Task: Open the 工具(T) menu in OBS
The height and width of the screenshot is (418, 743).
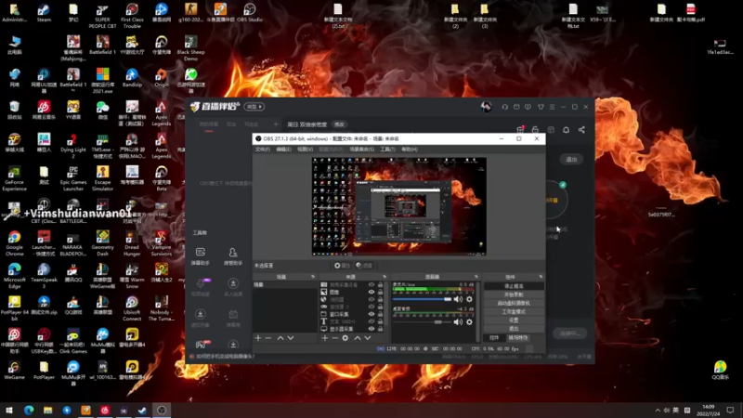Action: [387, 150]
